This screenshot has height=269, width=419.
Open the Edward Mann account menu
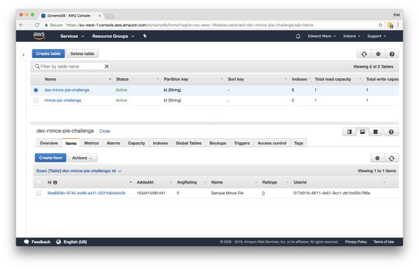[x=322, y=36]
